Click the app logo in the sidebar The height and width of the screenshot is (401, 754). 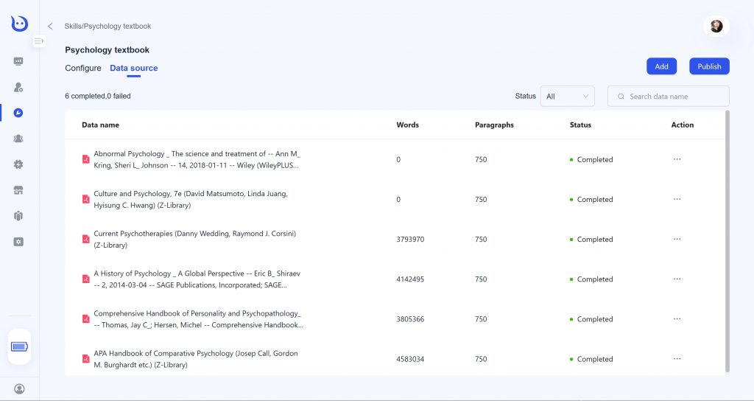[x=19, y=23]
